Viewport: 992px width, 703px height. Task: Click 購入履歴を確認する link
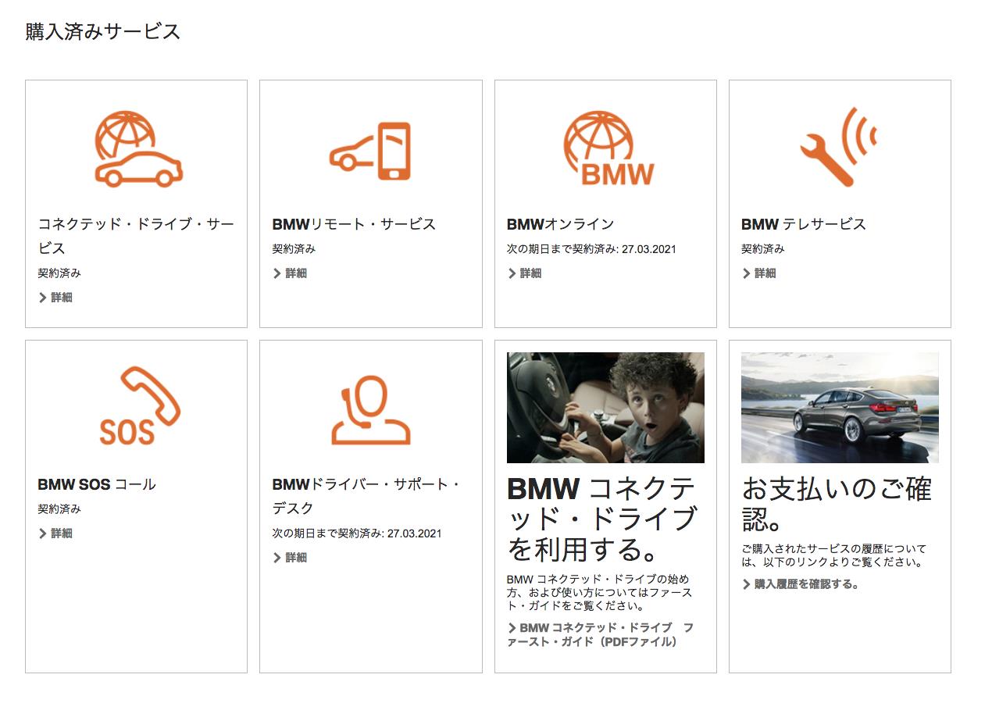point(801,584)
